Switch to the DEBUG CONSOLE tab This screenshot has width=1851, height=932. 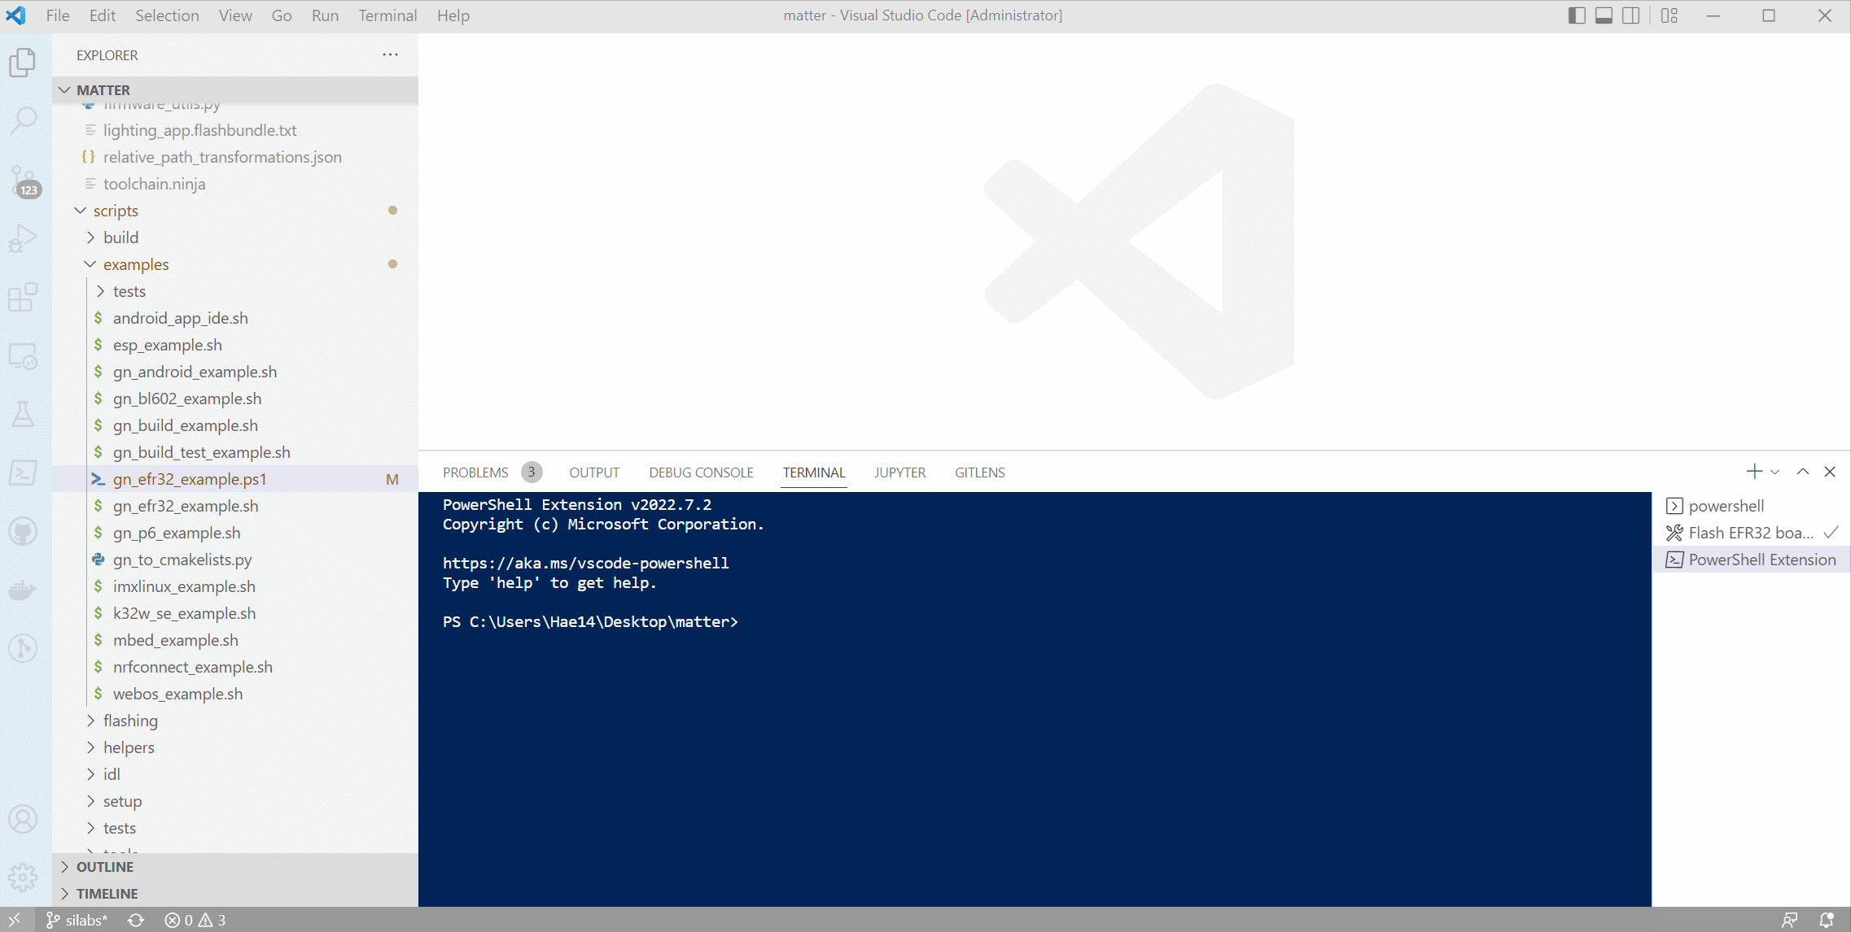click(701, 473)
